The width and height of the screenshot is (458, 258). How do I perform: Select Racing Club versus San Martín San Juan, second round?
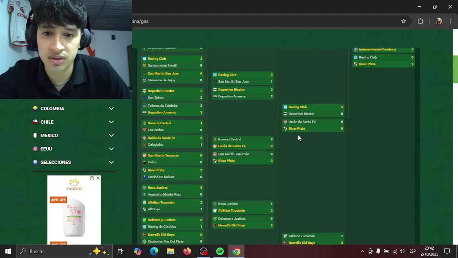coord(227,75)
